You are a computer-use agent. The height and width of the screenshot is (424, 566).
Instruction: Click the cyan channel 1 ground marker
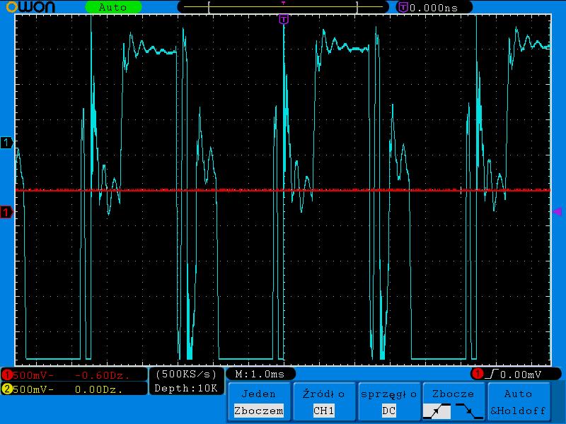pyautogui.click(x=6, y=143)
